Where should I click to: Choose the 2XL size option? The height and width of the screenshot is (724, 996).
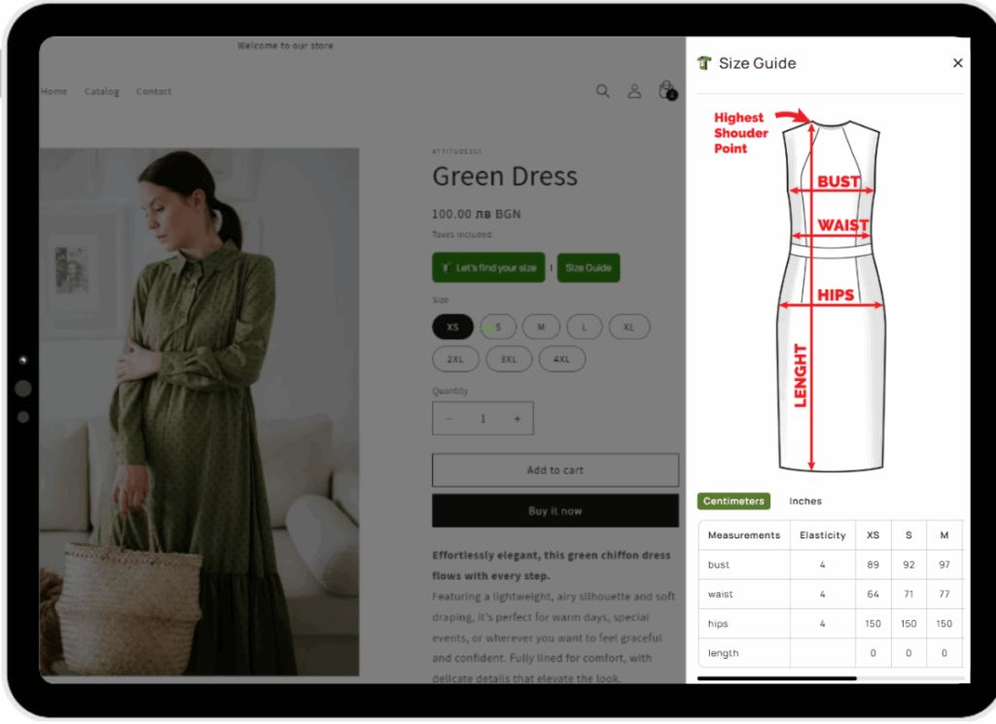(x=455, y=360)
